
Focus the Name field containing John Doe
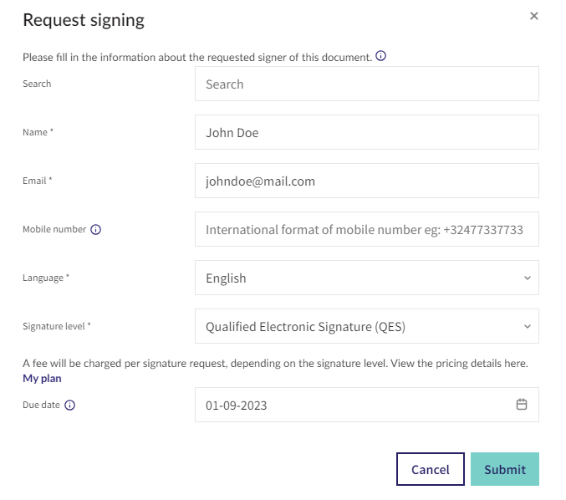pyautogui.click(x=367, y=132)
